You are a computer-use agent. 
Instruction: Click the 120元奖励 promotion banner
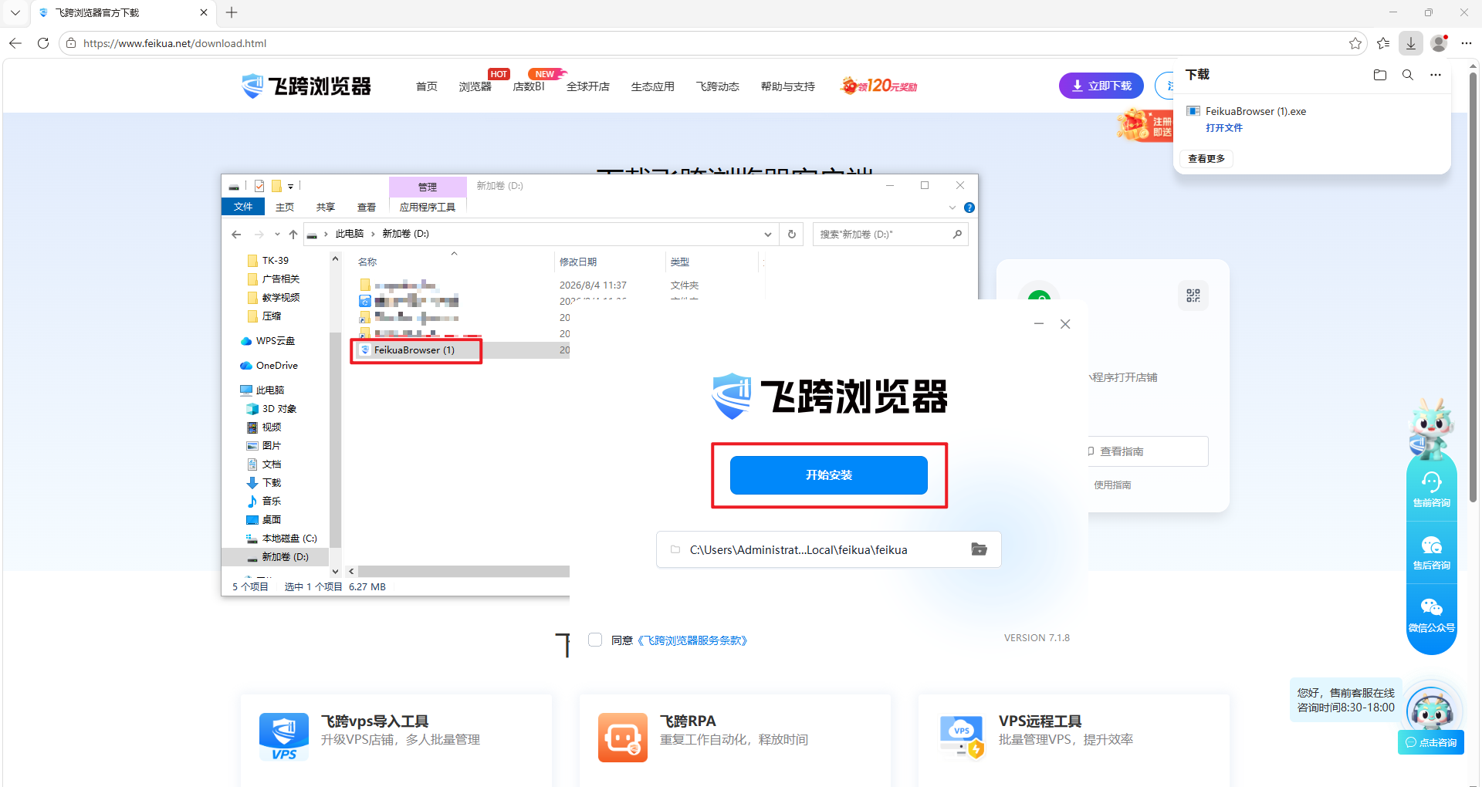click(879, 86)
